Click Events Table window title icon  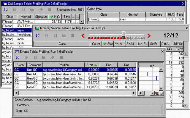click(x=17, y=52)
